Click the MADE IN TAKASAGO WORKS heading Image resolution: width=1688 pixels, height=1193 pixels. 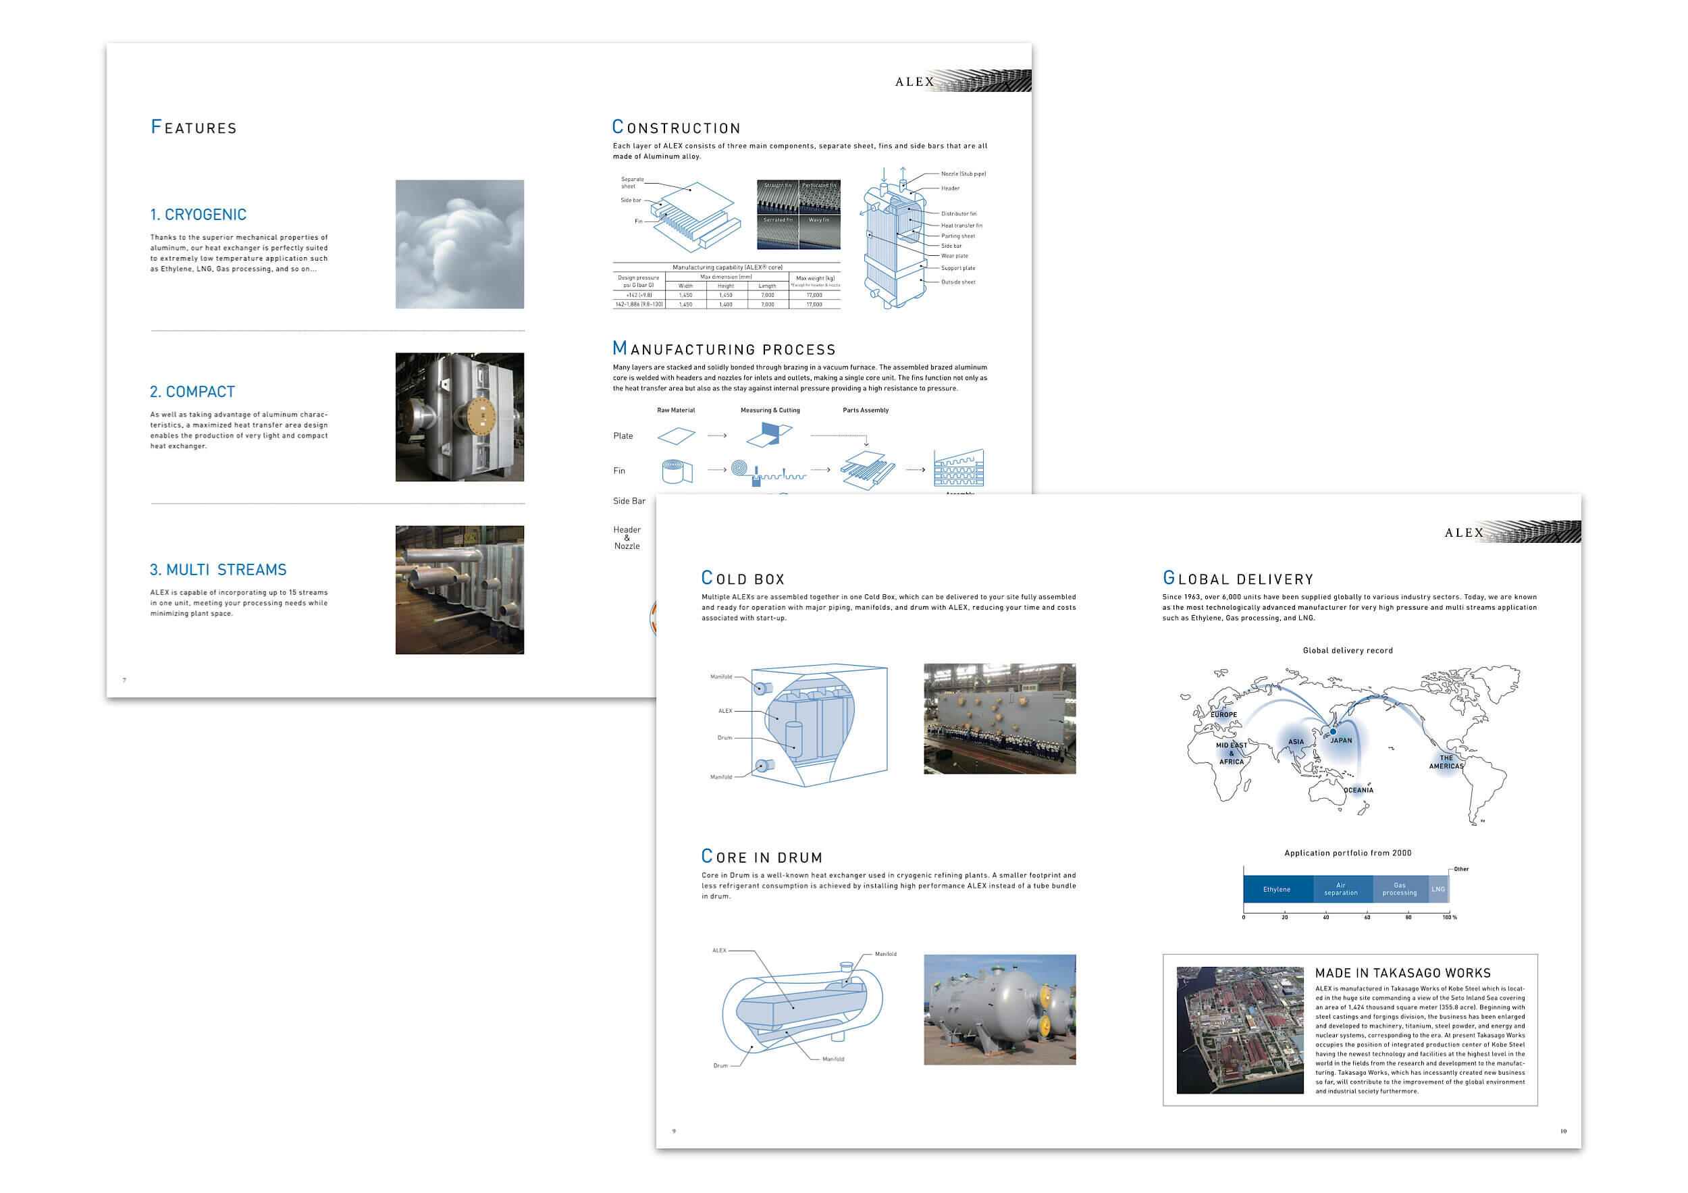tap(1403, 973)
